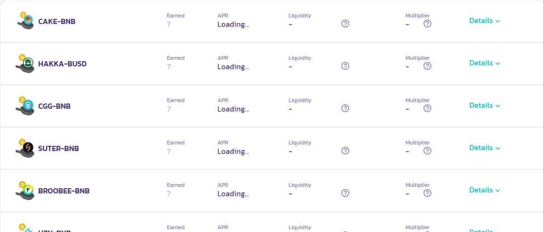
Task: Click SUTER-BNB multiplier help question icon
Action: (x=427, y=151)
